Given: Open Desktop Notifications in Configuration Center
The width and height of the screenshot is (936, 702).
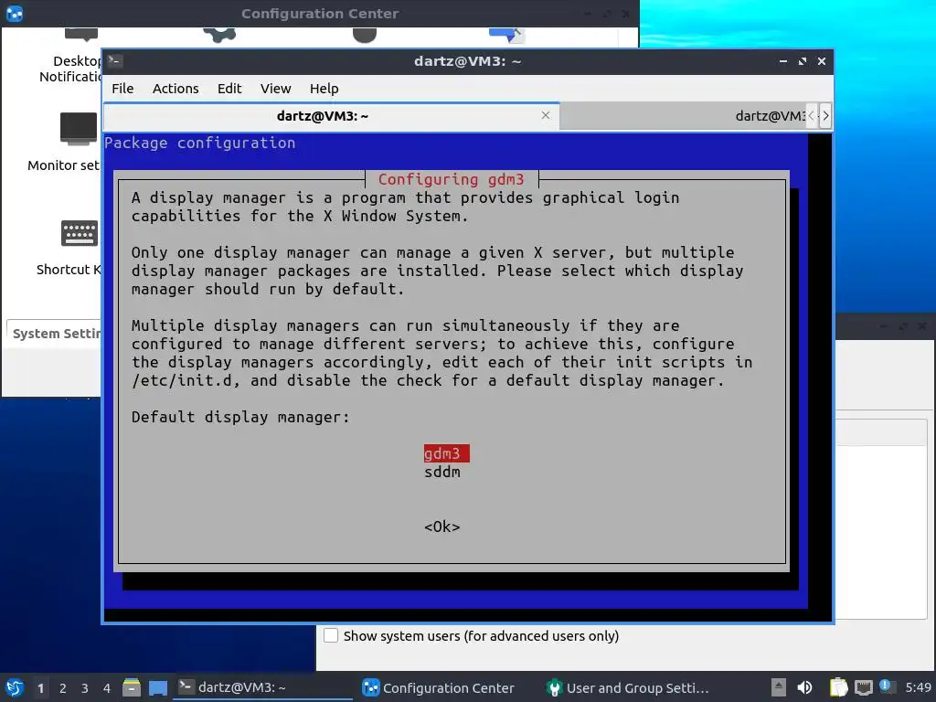Looking at the screenshot, I should [x=70, y=57].
